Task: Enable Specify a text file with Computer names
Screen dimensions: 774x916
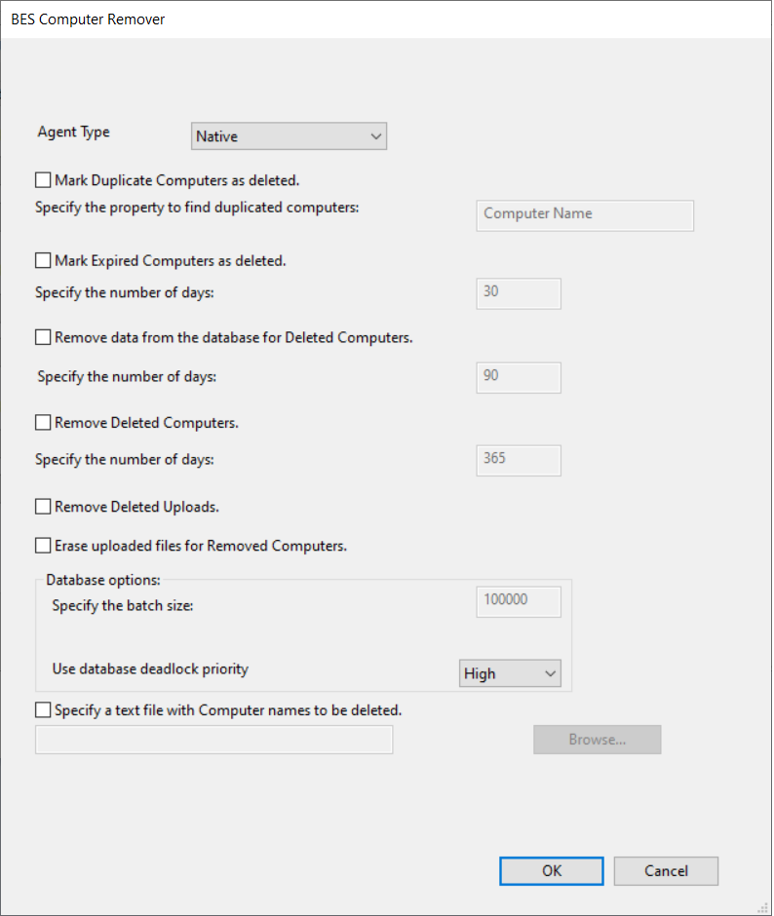Action: (43, 710)
